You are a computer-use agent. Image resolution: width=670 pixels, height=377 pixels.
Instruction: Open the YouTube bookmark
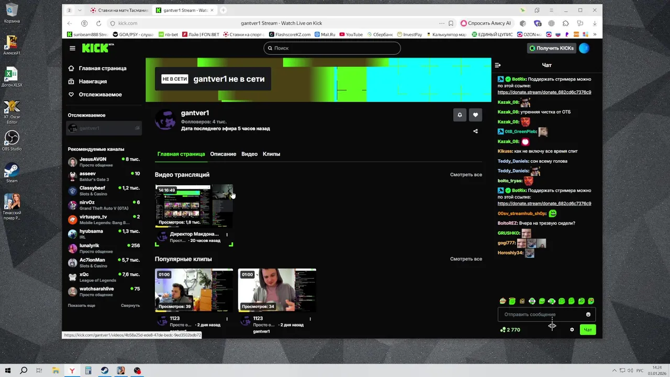tap(351, 35)
